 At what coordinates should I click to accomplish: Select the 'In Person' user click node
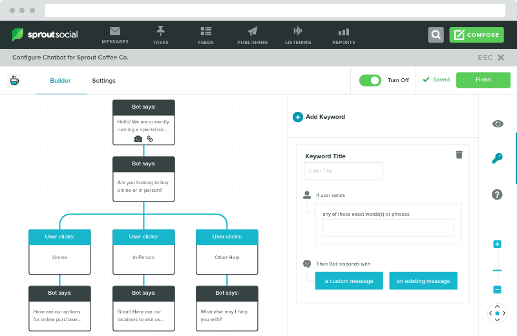[143, 252]
